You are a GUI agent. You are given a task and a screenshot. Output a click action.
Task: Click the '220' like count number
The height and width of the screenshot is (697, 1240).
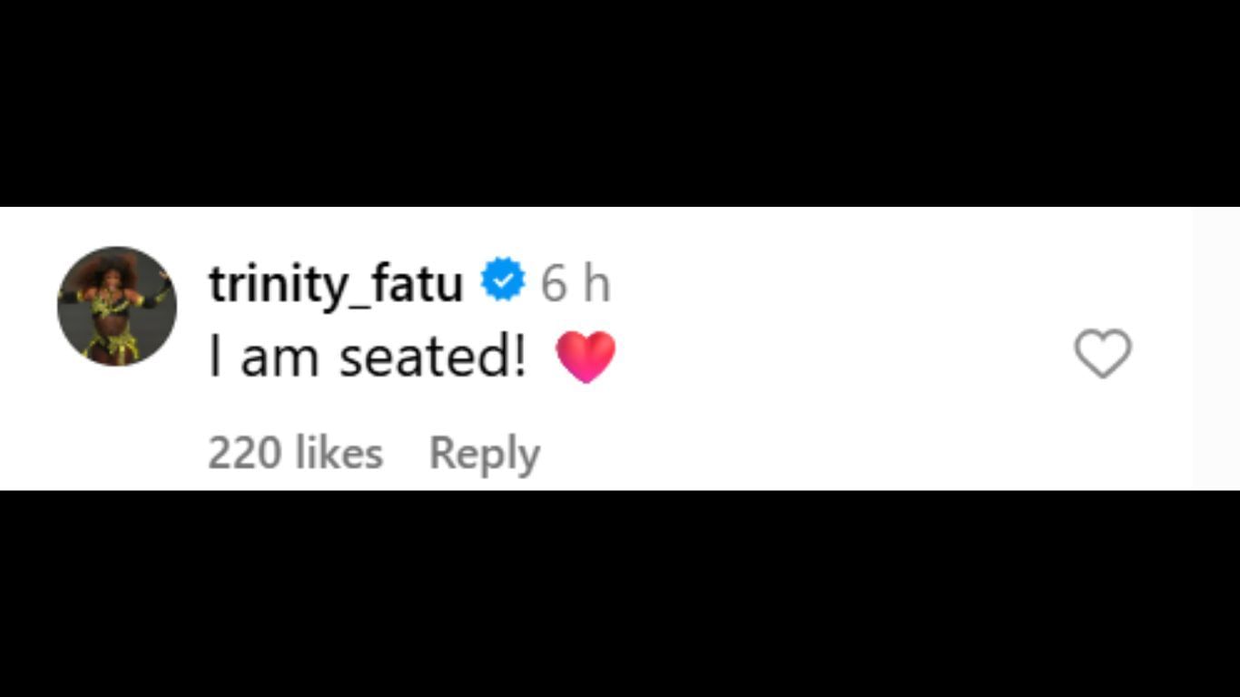pos(244,453)
